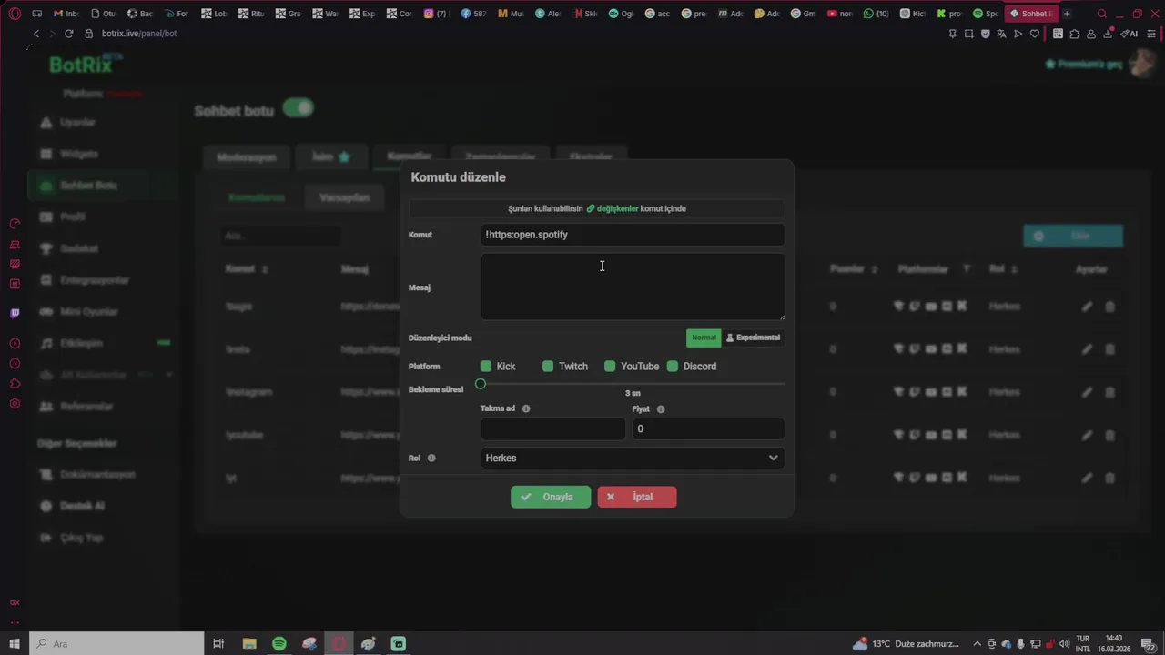Click the Komut command input field
1165x655 pixels.
(633, 235)
